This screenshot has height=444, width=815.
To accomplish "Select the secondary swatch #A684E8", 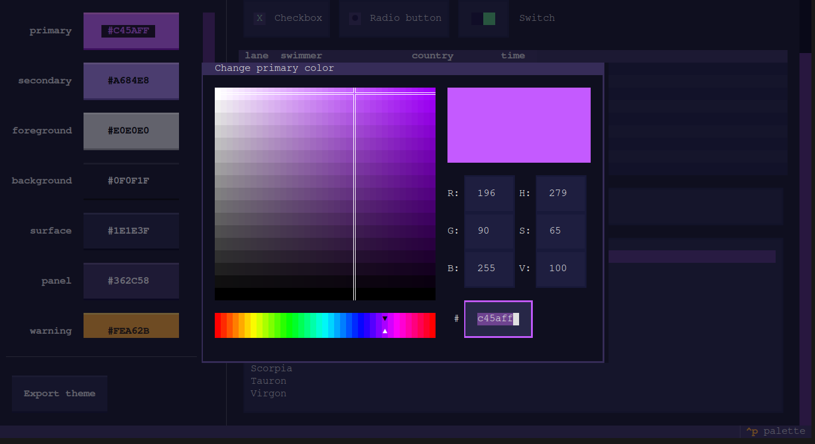I will 131,80.
